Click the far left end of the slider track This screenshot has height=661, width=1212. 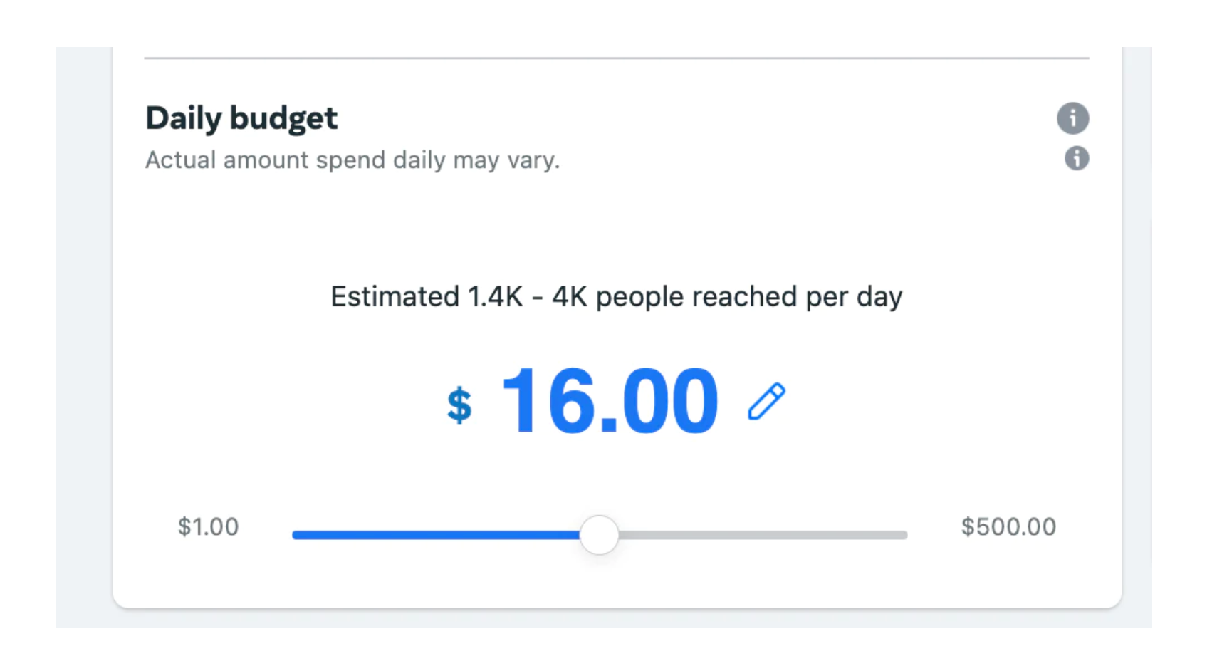pyautogui.click(x=296, y=535)
